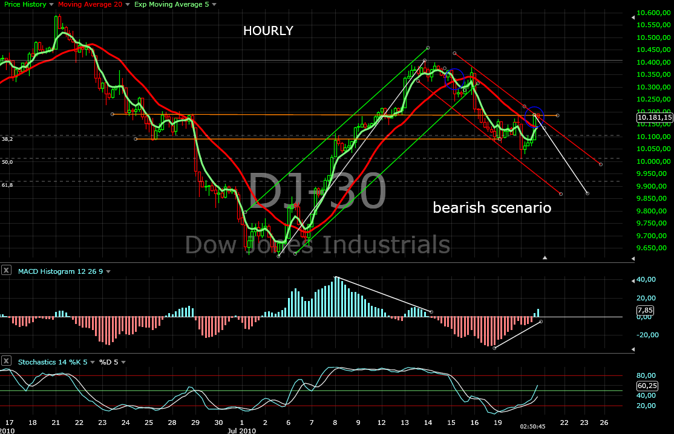
Task: Click the date label 17 on the time axis
Action: coord(9,423)
